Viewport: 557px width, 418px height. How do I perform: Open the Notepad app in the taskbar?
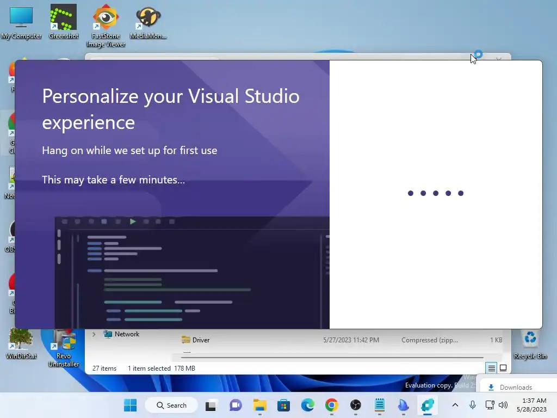click(x=379, y=405)
